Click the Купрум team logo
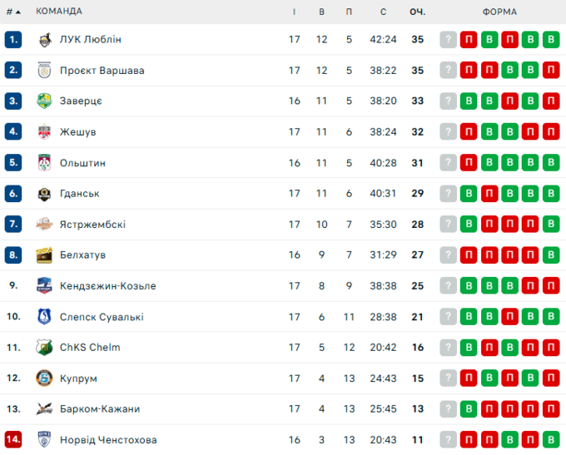Viewport: 566px width, 455px height. (45, 378)
